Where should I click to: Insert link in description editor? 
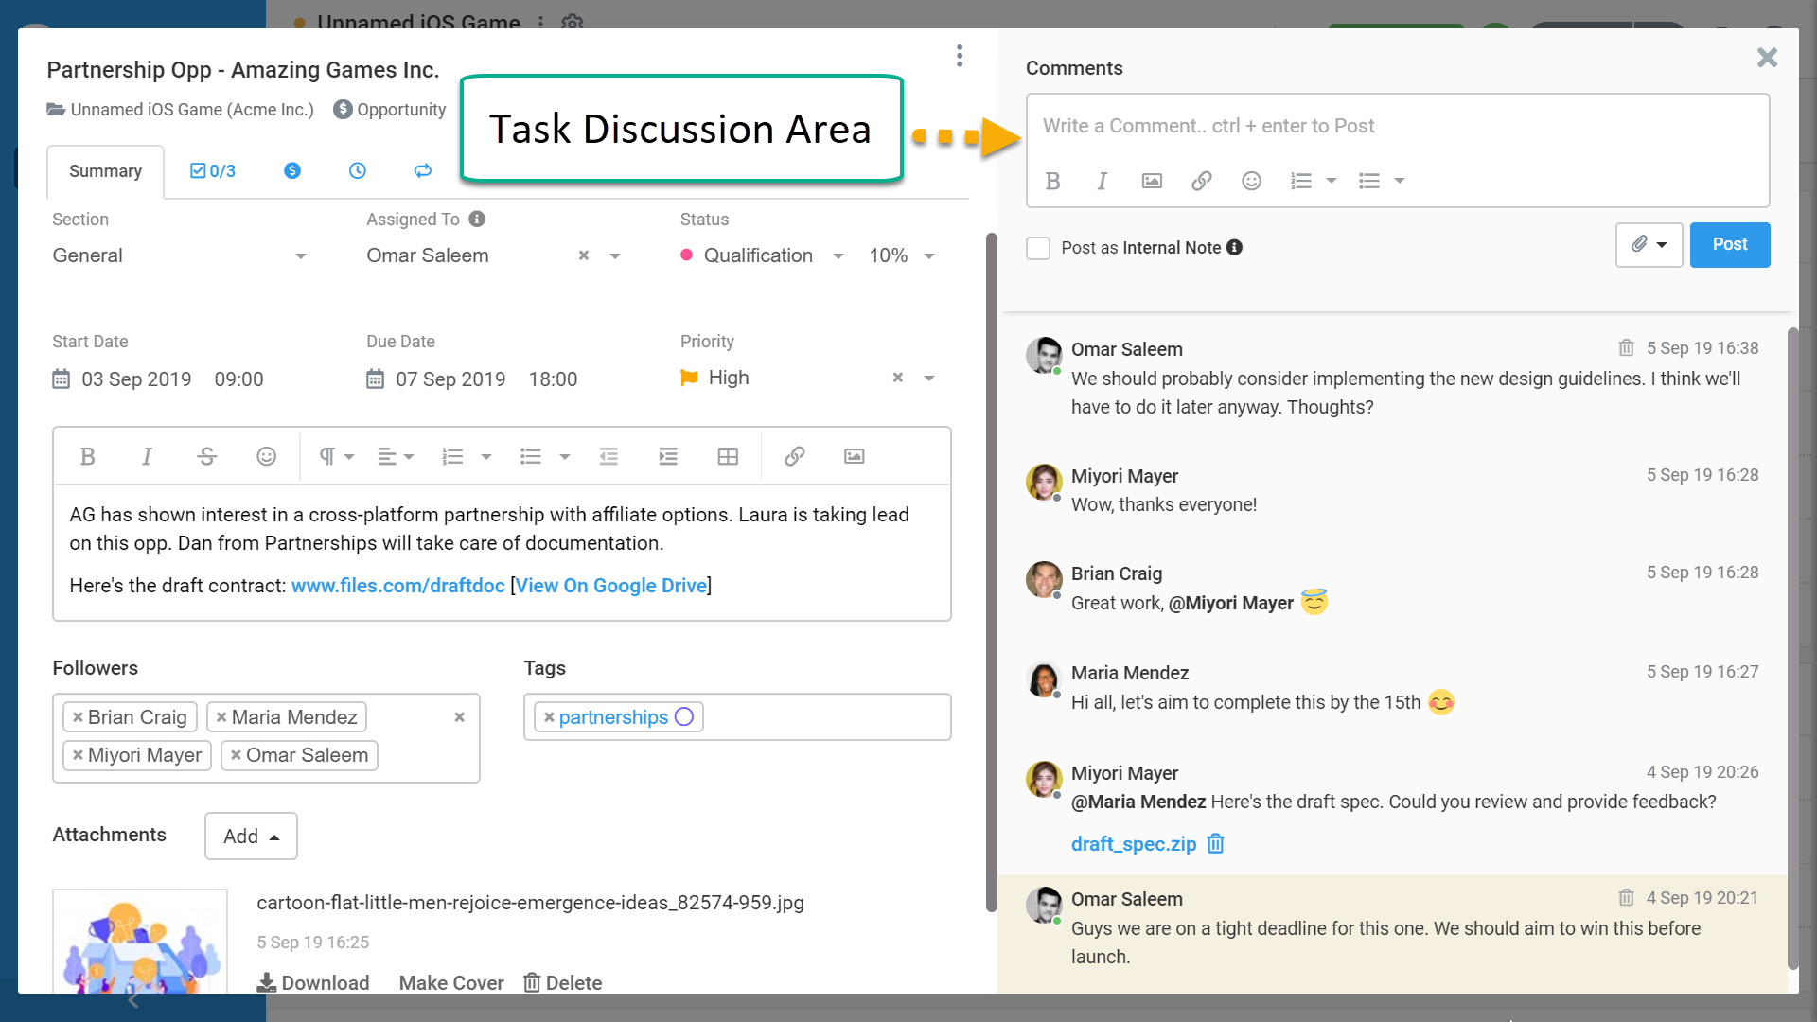[x=795, y=457]
